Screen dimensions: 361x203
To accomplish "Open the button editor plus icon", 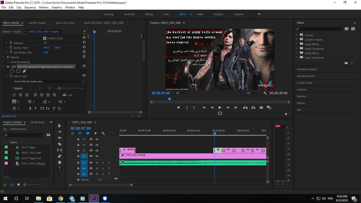I will [286, 114].
